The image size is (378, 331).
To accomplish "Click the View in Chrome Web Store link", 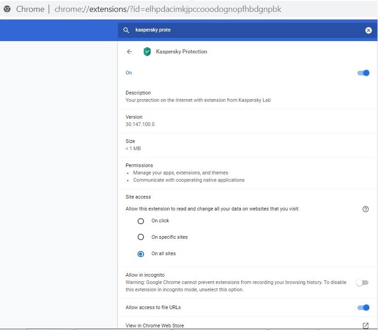I will [x=154, y=326].
